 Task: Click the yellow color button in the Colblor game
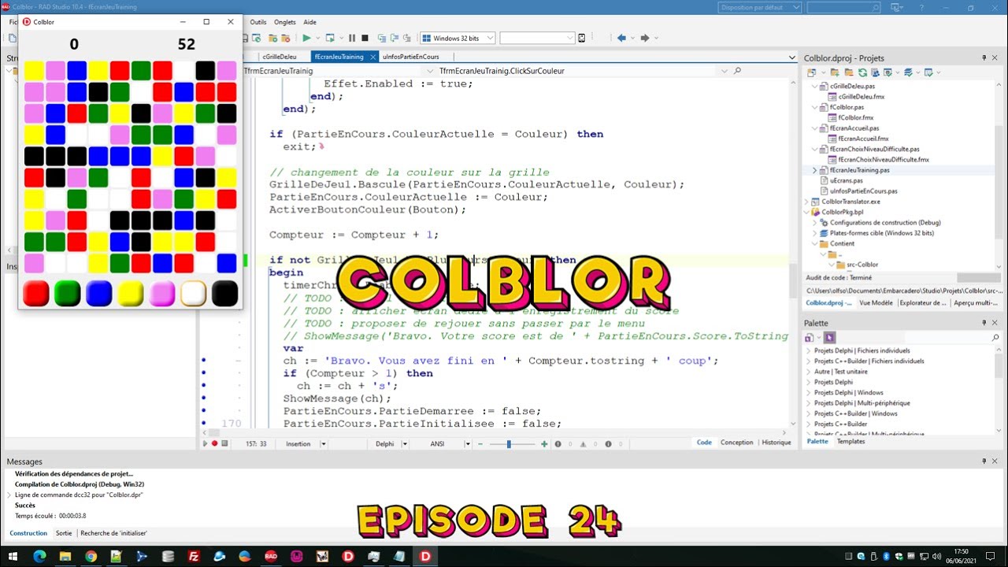coord(131,294)
